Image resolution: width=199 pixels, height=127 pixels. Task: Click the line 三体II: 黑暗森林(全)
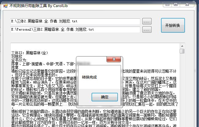pyautogui.click(x=30, y=53)
